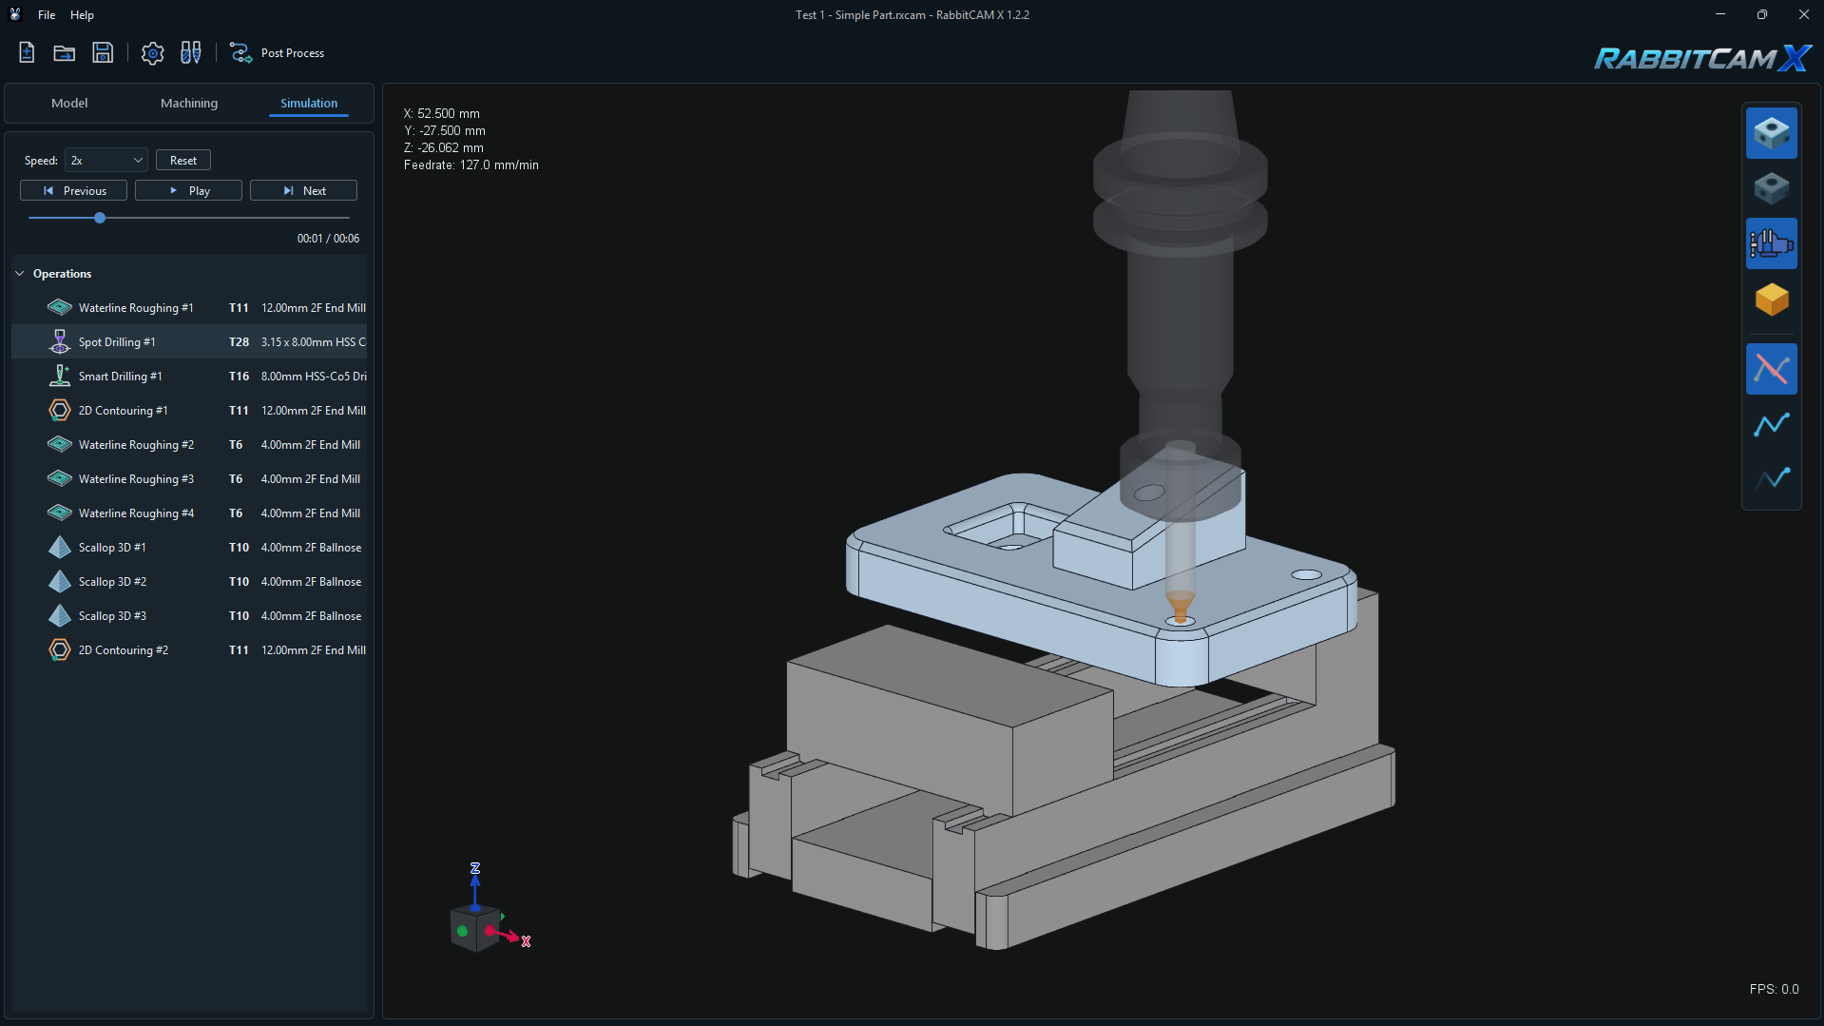1824x1026 pixels.
Task: Click the RabbitCAM rabbit logo icon
Action: pyautogui.click(x=15, y=14)
